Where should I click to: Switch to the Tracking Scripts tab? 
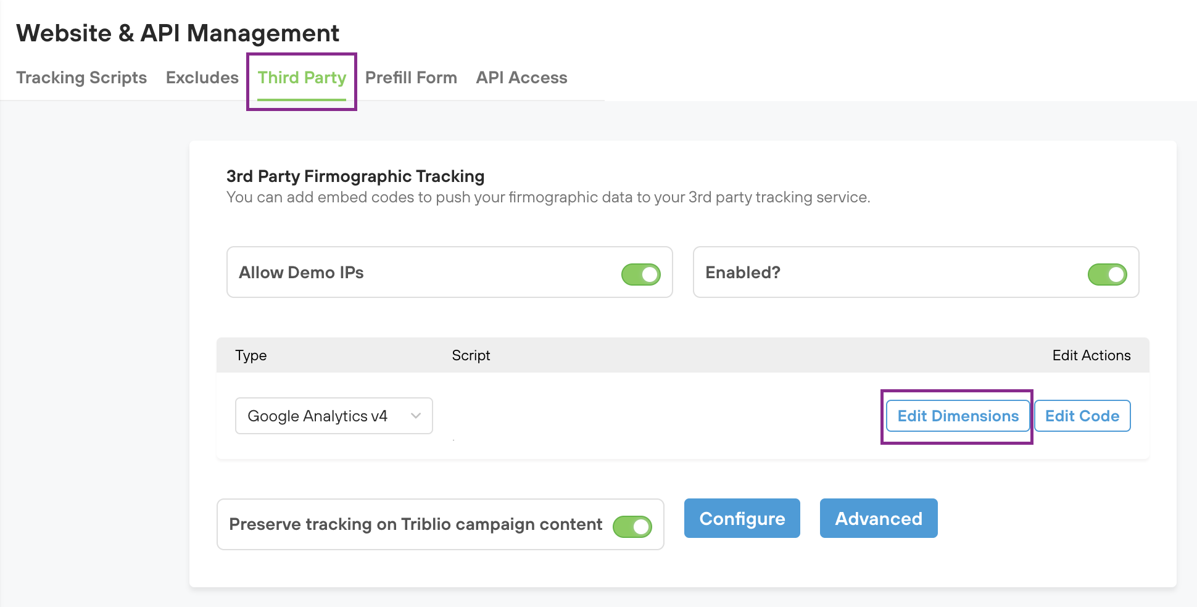81,78
